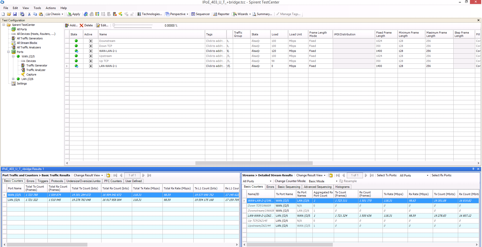Click the Delete button with red X
This screenshot has height=247, width=482.
point(86,25)
